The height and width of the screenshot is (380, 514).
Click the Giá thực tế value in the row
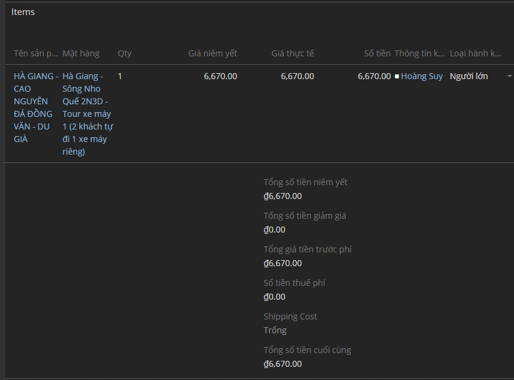(297, 76)
